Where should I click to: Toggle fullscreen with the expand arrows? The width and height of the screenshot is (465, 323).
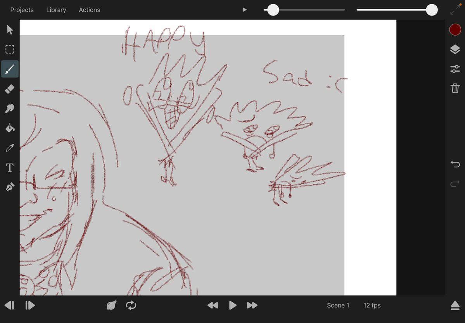(456, 9)
